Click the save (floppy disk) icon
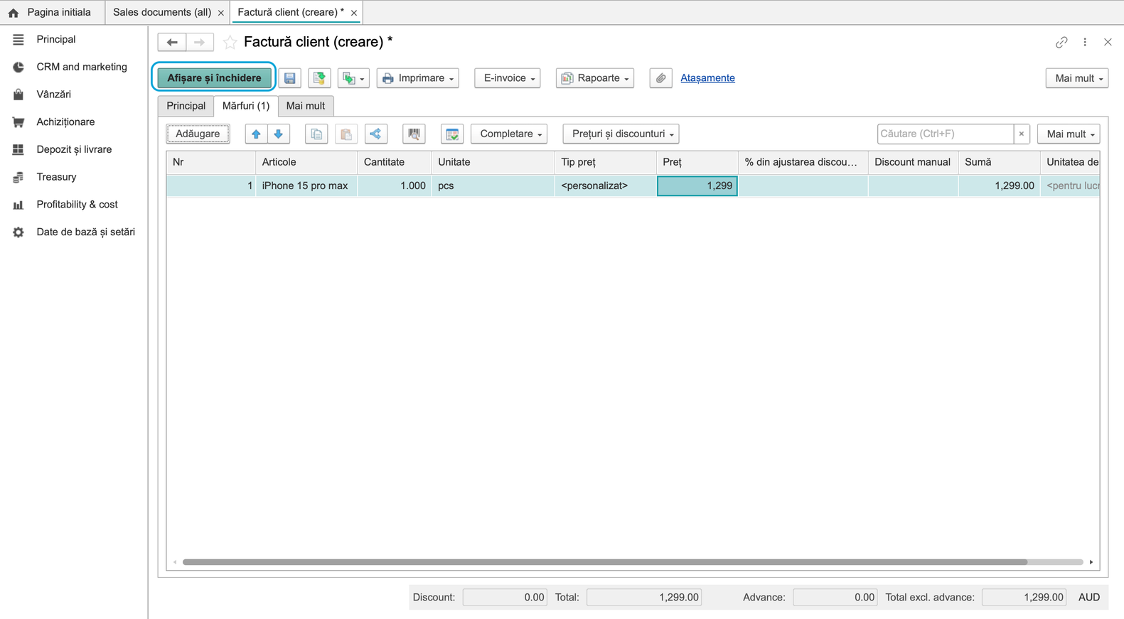This screenshot has height=619, width=1124. pyautogui.click(x=290, y=78)
